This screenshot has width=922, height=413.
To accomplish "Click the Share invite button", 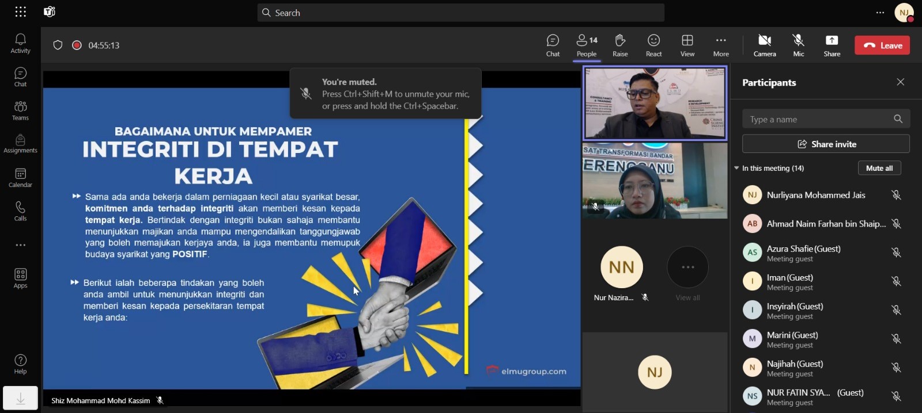I will [x=826, y=144].
